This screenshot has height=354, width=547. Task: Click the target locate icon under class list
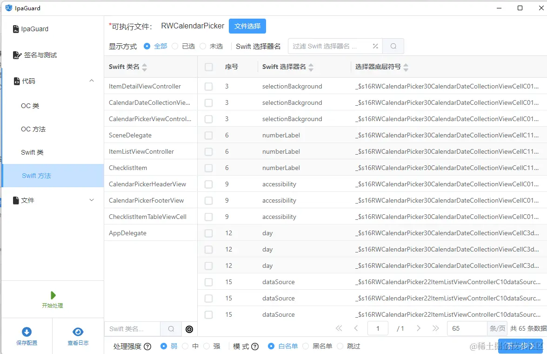(x=189, y=329)
